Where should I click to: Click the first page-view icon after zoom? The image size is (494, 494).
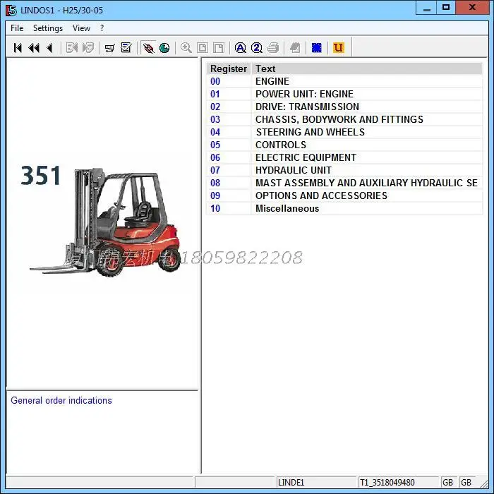click(203, 48)
